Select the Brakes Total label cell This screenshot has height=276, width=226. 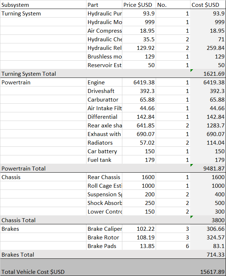(43, 254)
